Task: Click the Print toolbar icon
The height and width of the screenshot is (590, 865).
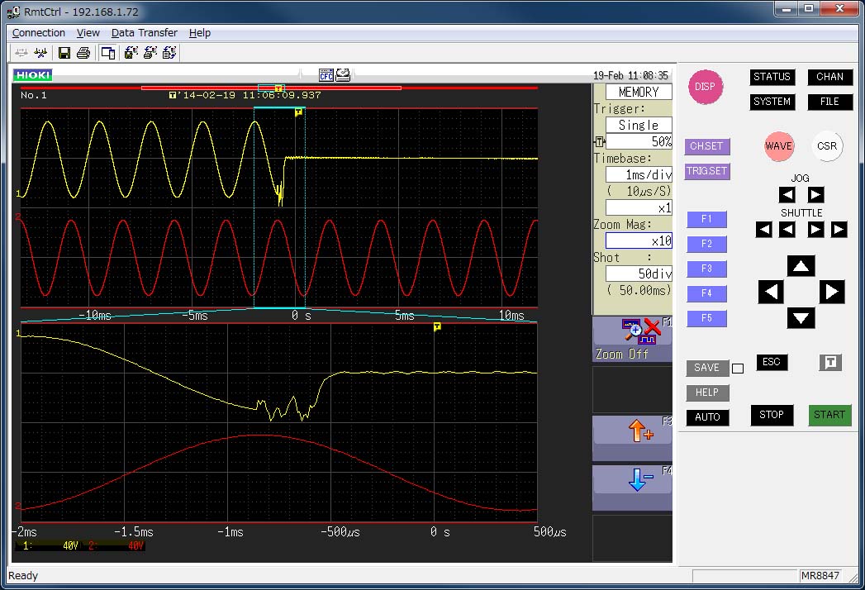Action: (x=83, y=53)
